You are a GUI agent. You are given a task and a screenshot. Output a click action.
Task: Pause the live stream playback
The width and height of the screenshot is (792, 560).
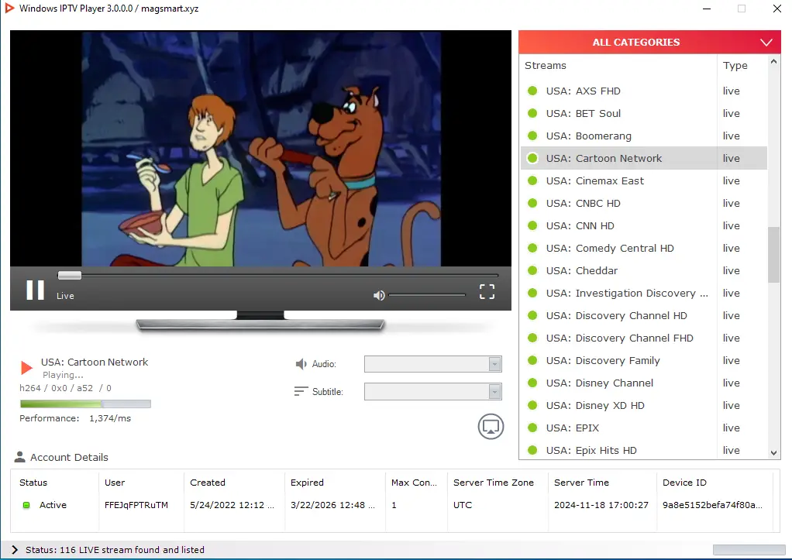point(36,290)
